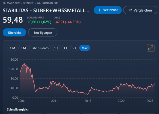Click the date text 26. MÄRZ 2025
Image resolution: width=159 pixels, height=114 pixels.
pos(12,3)
